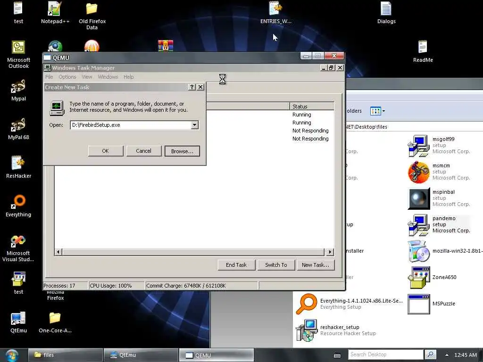Viewport: 483px width, 362px height.
Task: Open the One-Core-A... folder
Action: point(55,322)
